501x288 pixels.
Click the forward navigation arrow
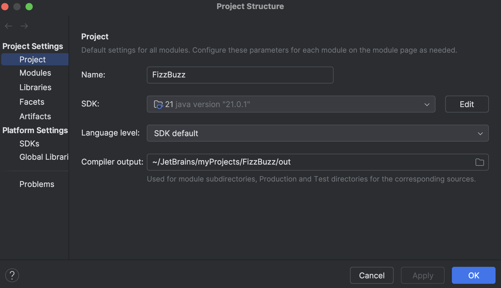pyautogui.click(x=24, y=26)
